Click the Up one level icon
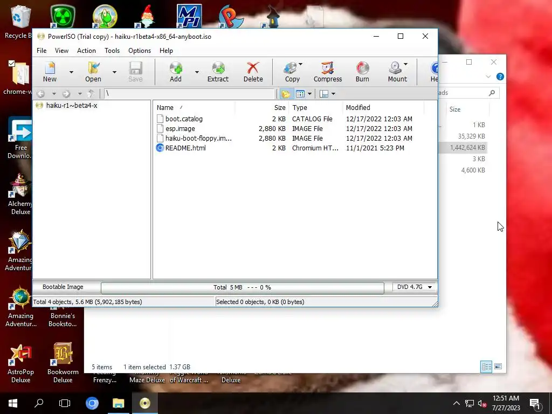The image size is (552, 414). click(91, 94)
